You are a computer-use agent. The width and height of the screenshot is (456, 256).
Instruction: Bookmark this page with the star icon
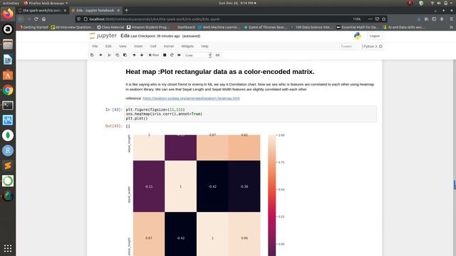(x=384, y=19)
